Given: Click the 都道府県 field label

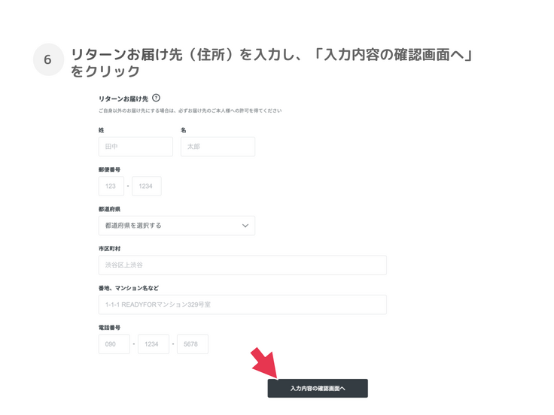Looking at the screenshot, I should click(109, 209).
